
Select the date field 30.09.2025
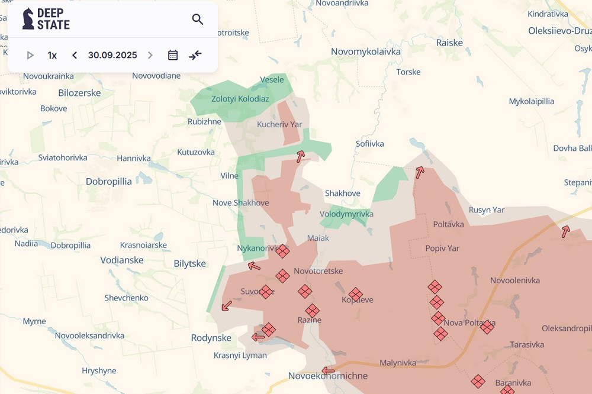(112, 55)
